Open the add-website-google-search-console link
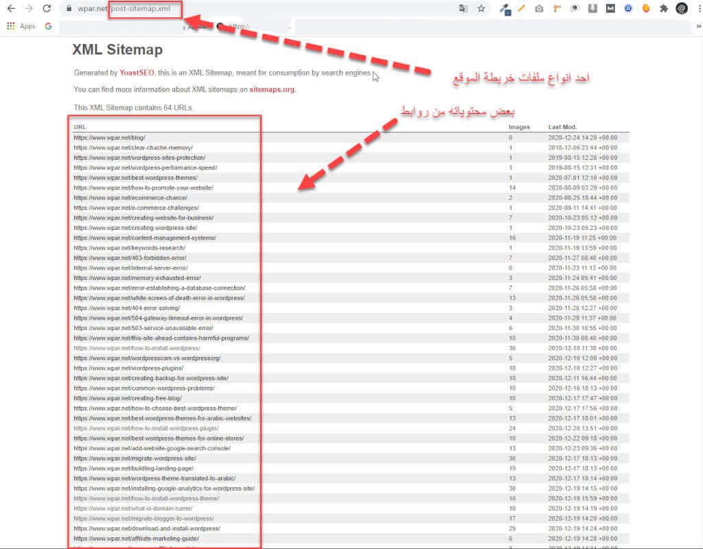 152,448
